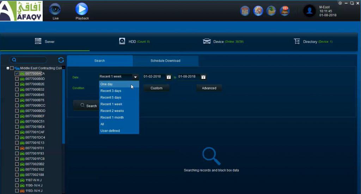This screenshot has width=361, height=194.
Task: Select device 1190- N H J
Action: coord(34,186)
